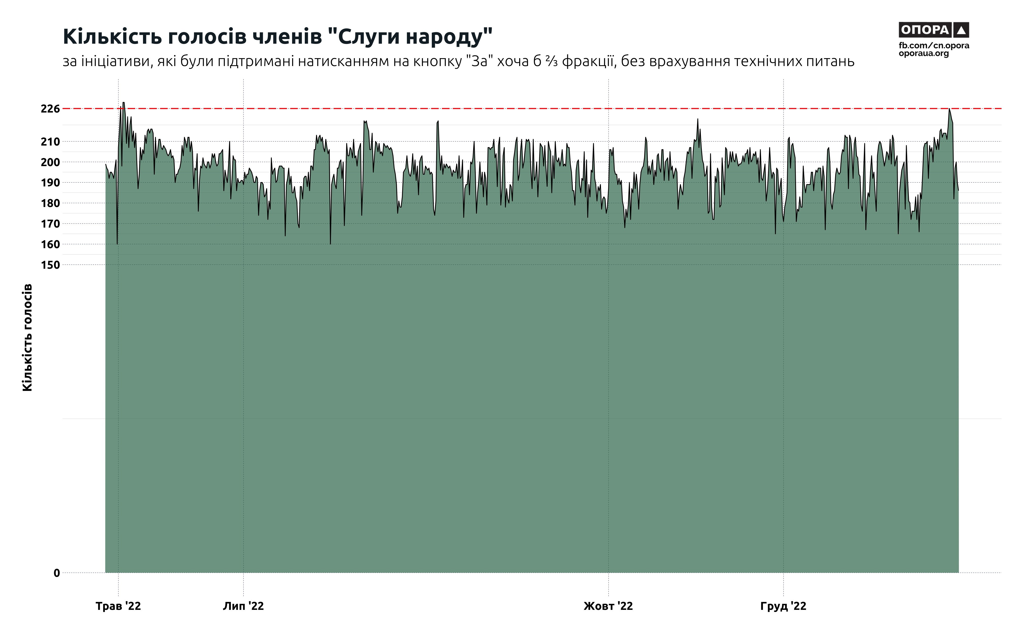Click the Лип '22 x-axis label
This screenshot has width=1016, height=635.
(243, 607)
